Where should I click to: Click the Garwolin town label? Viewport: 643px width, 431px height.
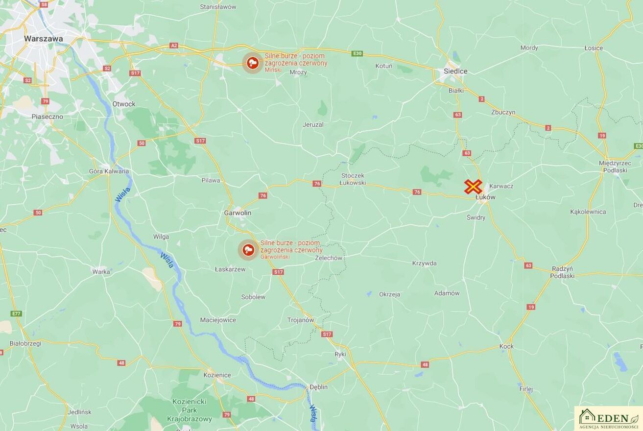[x=238, y=213]
